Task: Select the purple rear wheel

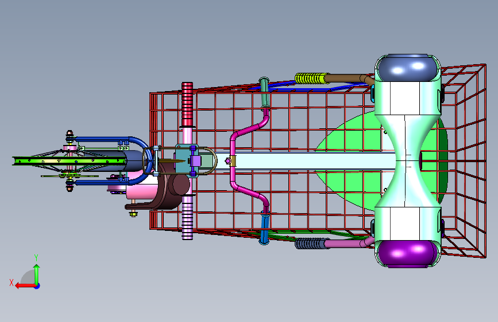Action: pyautogui.click(x=408, y=254)
